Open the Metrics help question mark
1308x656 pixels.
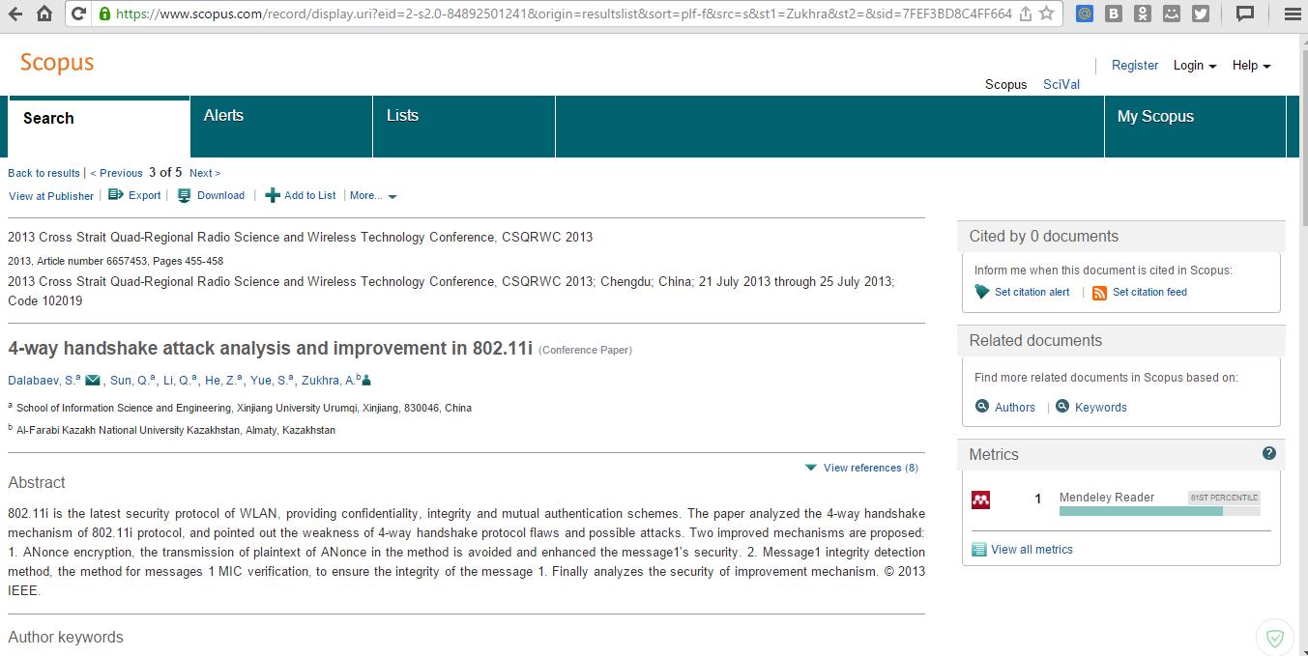pos(1268,453)
